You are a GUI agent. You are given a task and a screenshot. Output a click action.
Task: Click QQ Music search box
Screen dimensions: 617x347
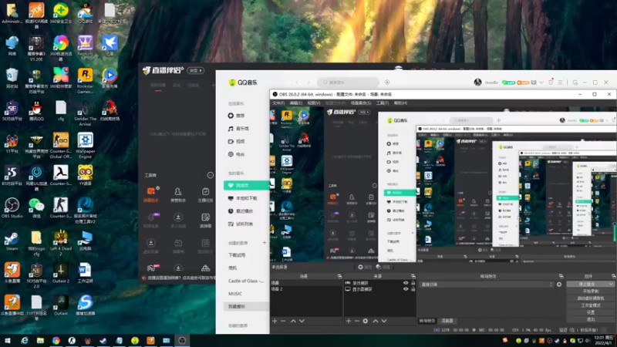(349, 83)
